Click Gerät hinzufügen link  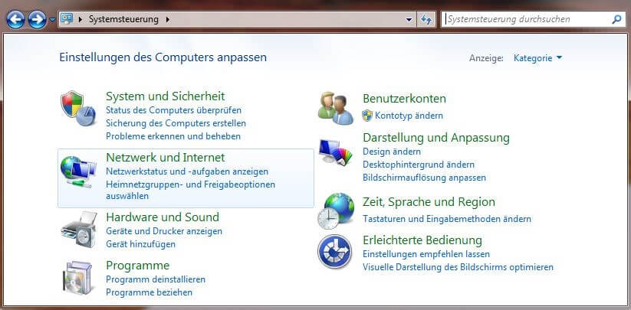pyautogui.click(x=140, y=244)
